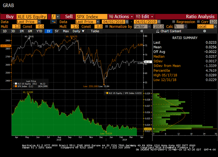Click the 0.0233 ratio axis tag
218x157 pixels.
click(148, 129)
